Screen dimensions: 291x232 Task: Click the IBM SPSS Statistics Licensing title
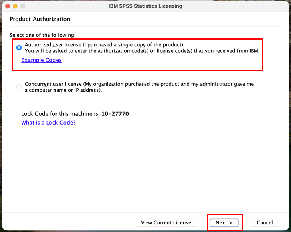click(145, 6)
